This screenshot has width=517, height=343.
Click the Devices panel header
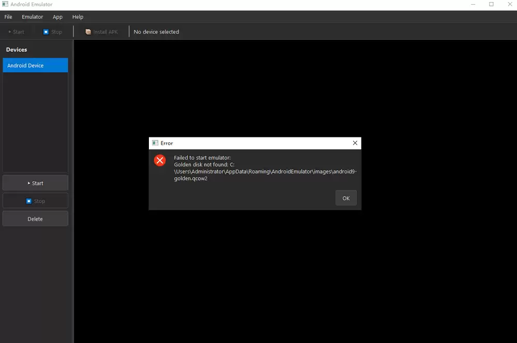point(17,50)
